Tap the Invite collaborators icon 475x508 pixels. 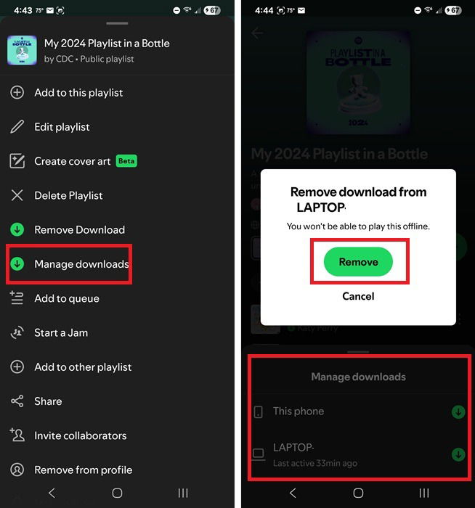pos(17,435)
